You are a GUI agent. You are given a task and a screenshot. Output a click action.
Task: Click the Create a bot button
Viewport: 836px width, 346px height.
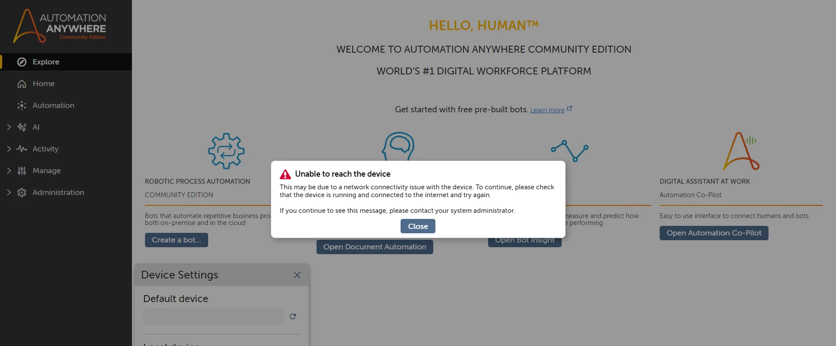pos(176,240)
